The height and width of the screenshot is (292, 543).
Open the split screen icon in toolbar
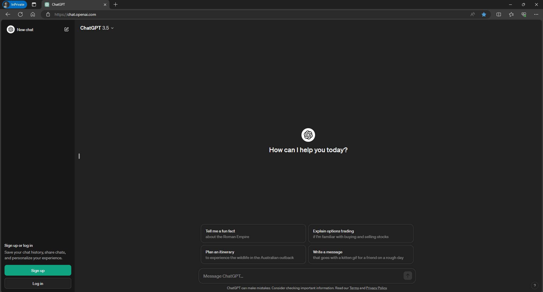pyautogui.click(x=499, y=14)
